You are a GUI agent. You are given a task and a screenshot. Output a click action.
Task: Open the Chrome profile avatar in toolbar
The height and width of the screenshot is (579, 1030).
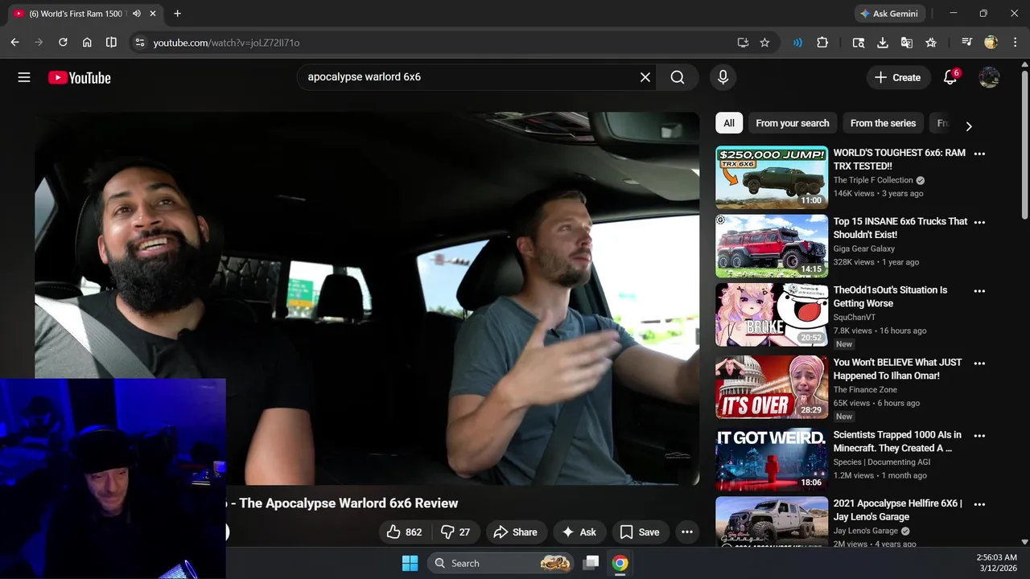991,43
